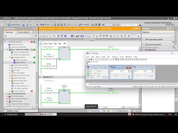This screenshot has width=178, height=133.
Task: Click the Add new device tree item
Action: (17, 44)
